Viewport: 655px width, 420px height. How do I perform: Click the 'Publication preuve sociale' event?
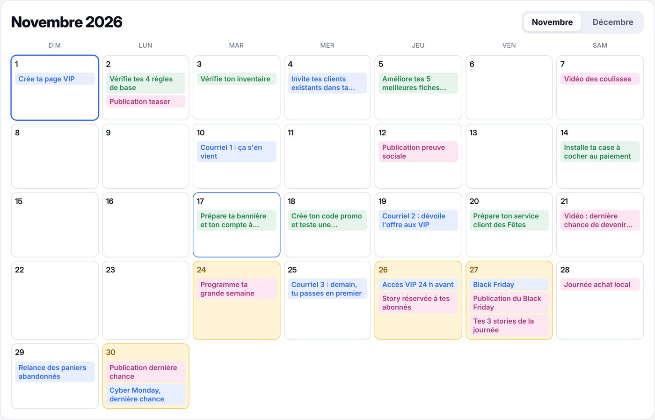pyautogui.click(x=418, y=152)
